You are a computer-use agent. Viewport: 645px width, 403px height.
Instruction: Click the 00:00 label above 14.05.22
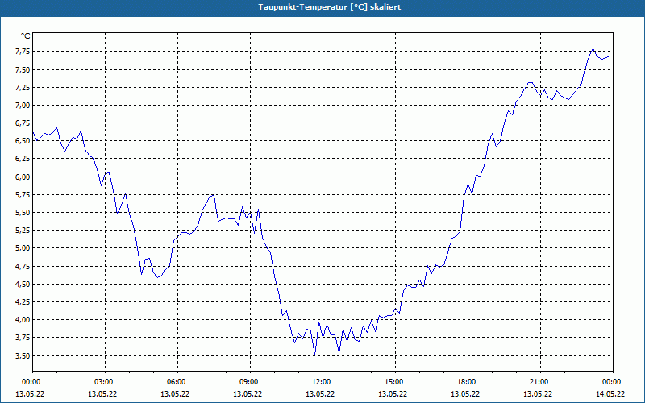[613, 382]
